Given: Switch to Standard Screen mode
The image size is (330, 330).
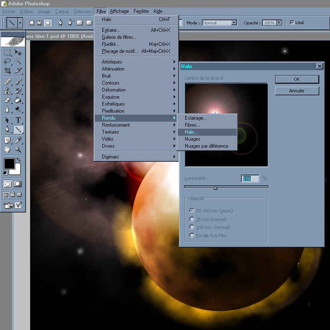Looking at the screenshot, I should tap(6, 195).
